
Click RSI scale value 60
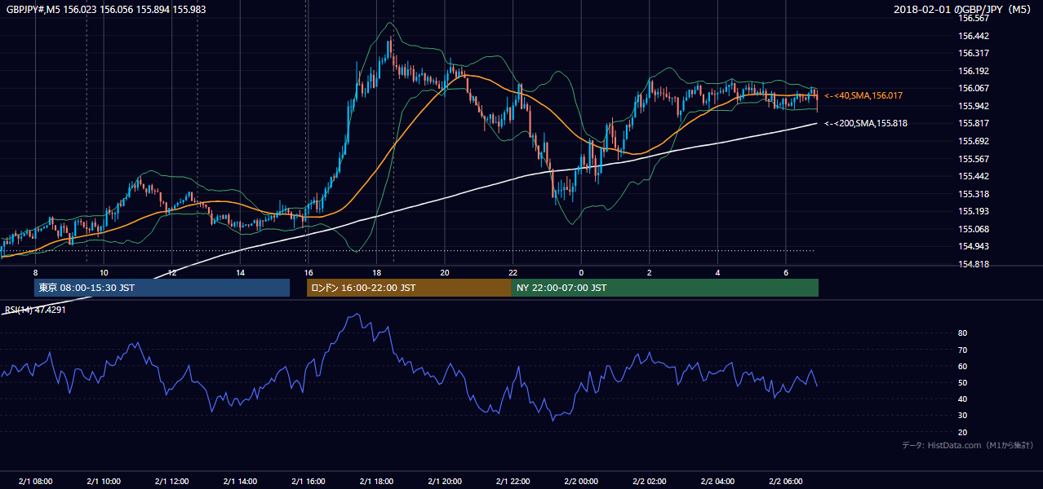[962, 366]
